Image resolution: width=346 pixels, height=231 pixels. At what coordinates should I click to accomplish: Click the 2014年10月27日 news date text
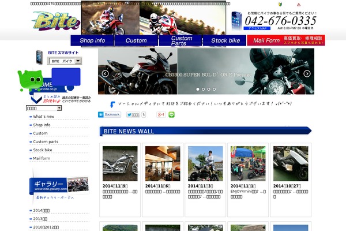pos(287,186)
